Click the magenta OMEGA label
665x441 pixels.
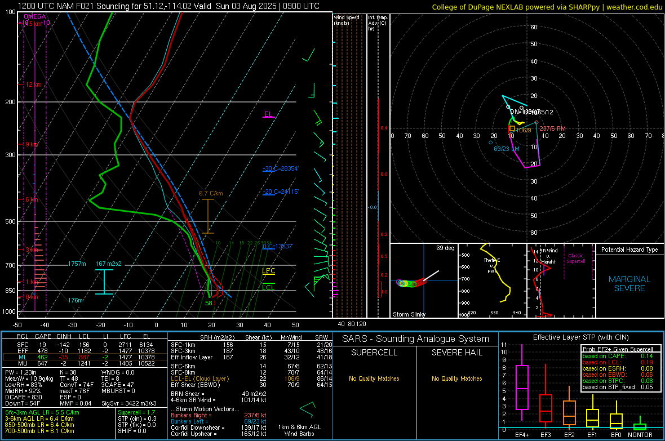pyautogui.click(x=35, y=16)
